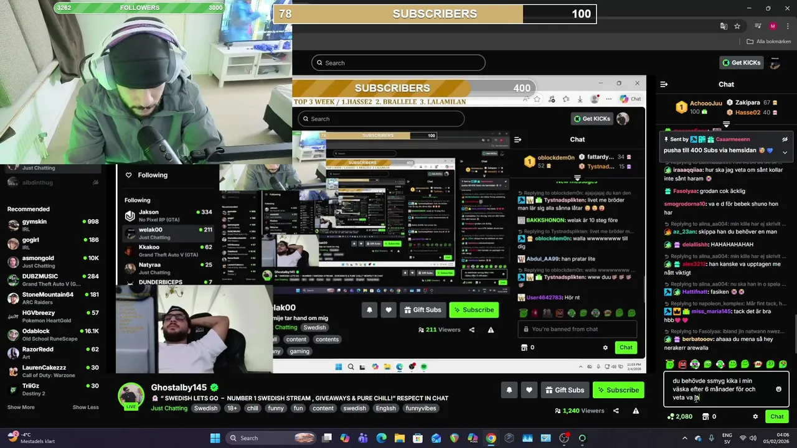Viewport: 797px width, 448px height.
Task: Open Ghostalby145 channel avatar
Action: click(131, 396)
